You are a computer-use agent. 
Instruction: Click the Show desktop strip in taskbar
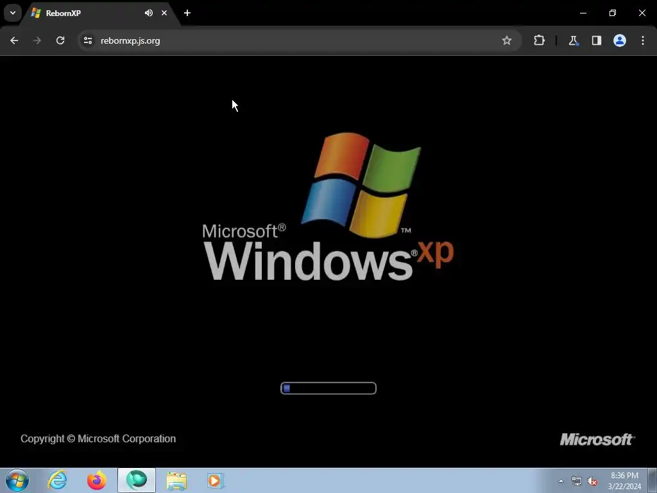point(653,480)
